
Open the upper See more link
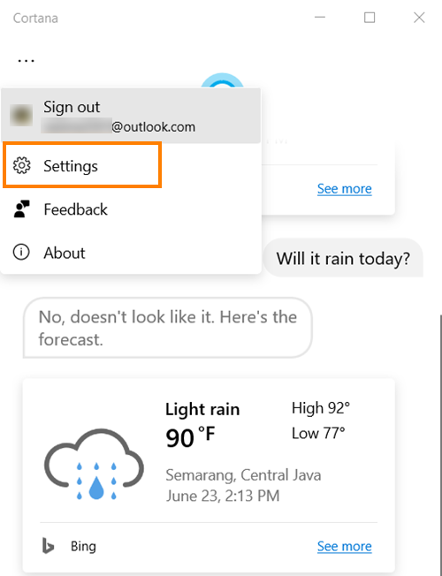[x=345, y=189]
